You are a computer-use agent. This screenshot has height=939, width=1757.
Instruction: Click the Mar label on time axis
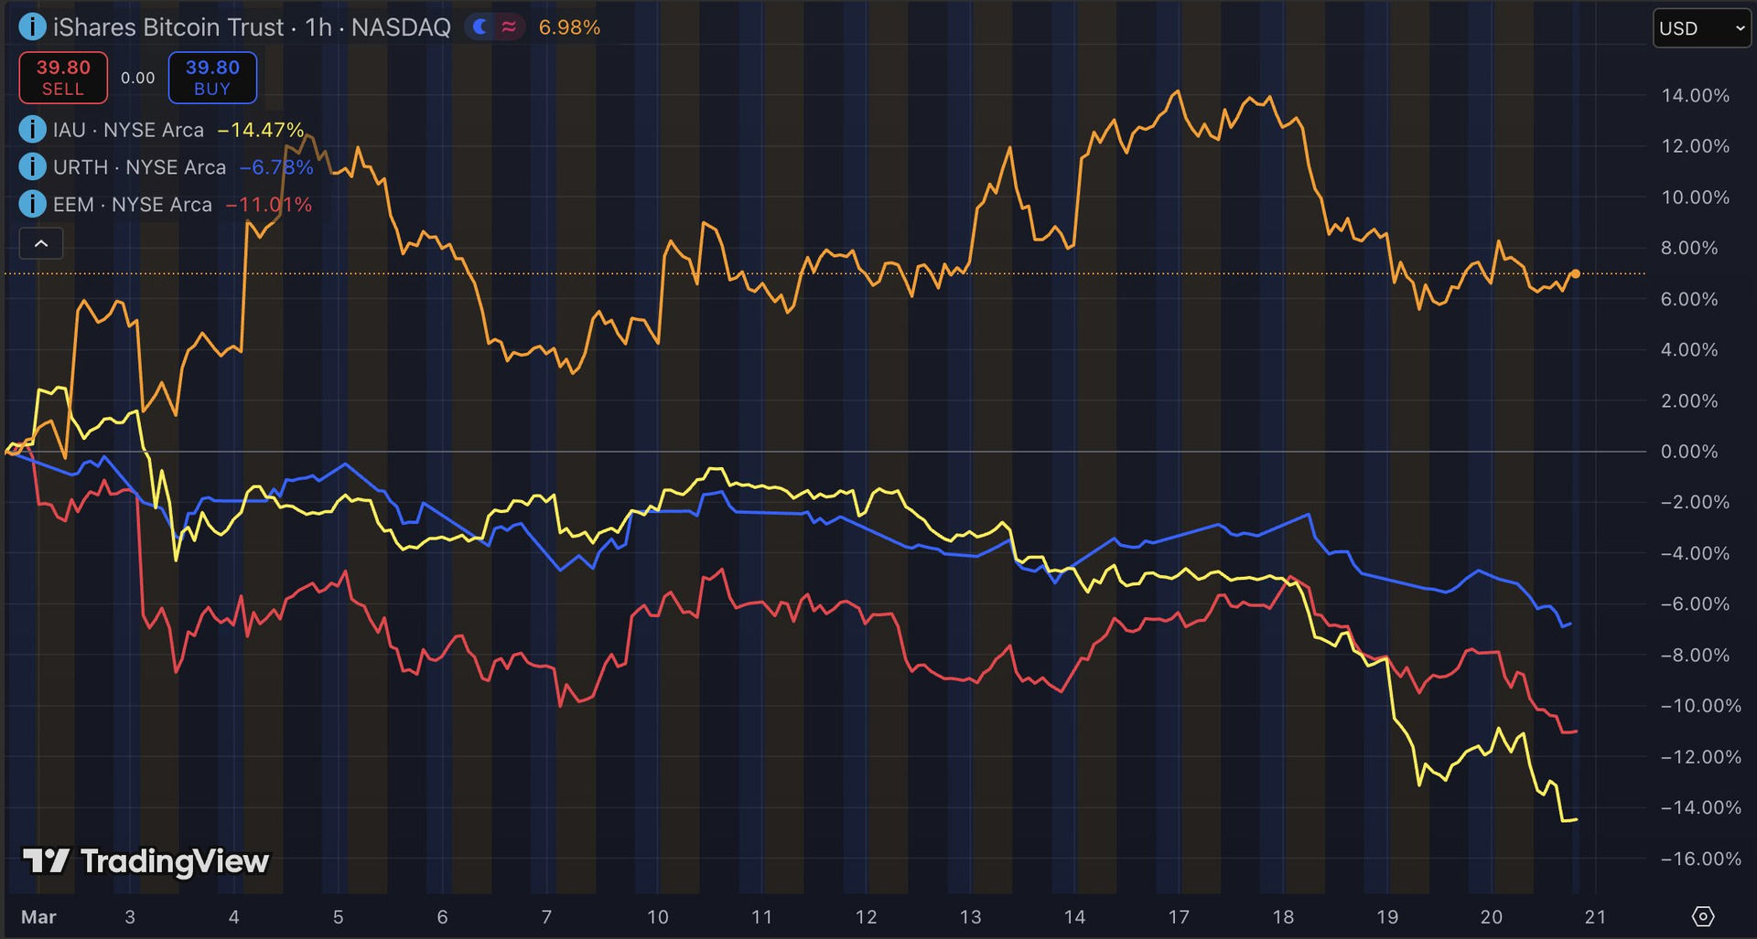[x=38, y=917]
